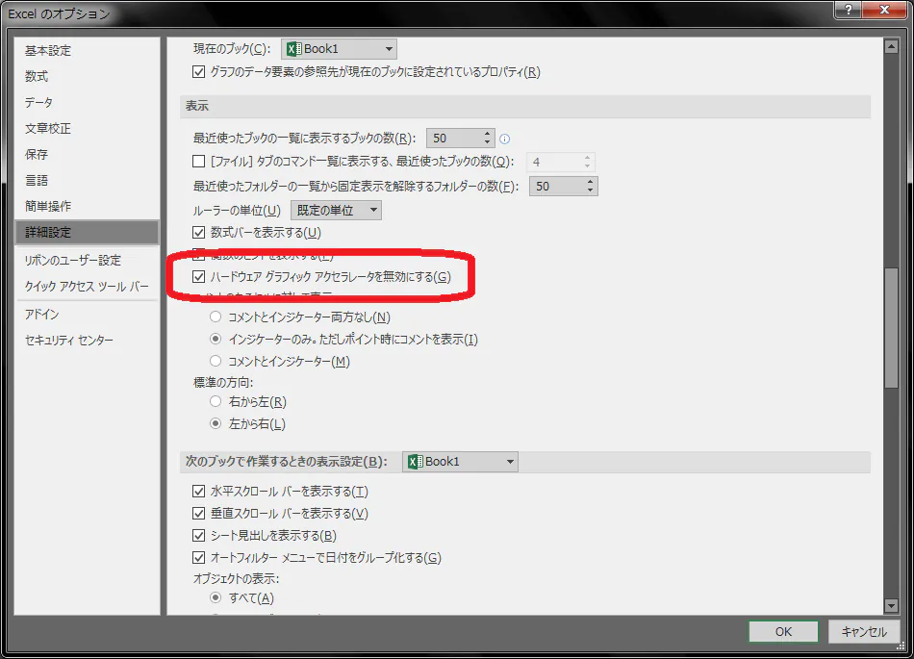This screenshot has height=659, width=914.
Task: Open the 現在のブック Book1 dropdown
Action: click(x=340, y=49)
